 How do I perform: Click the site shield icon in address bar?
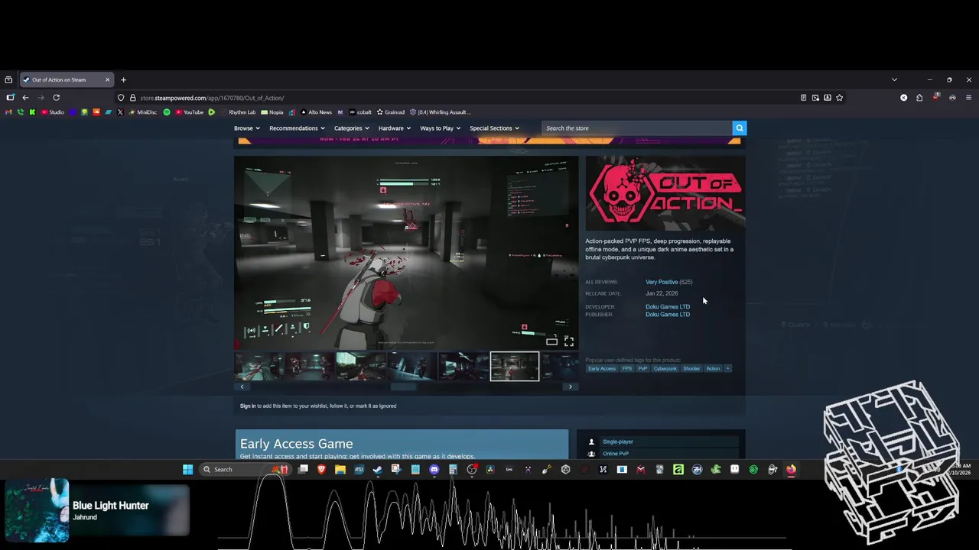(121, 98)
